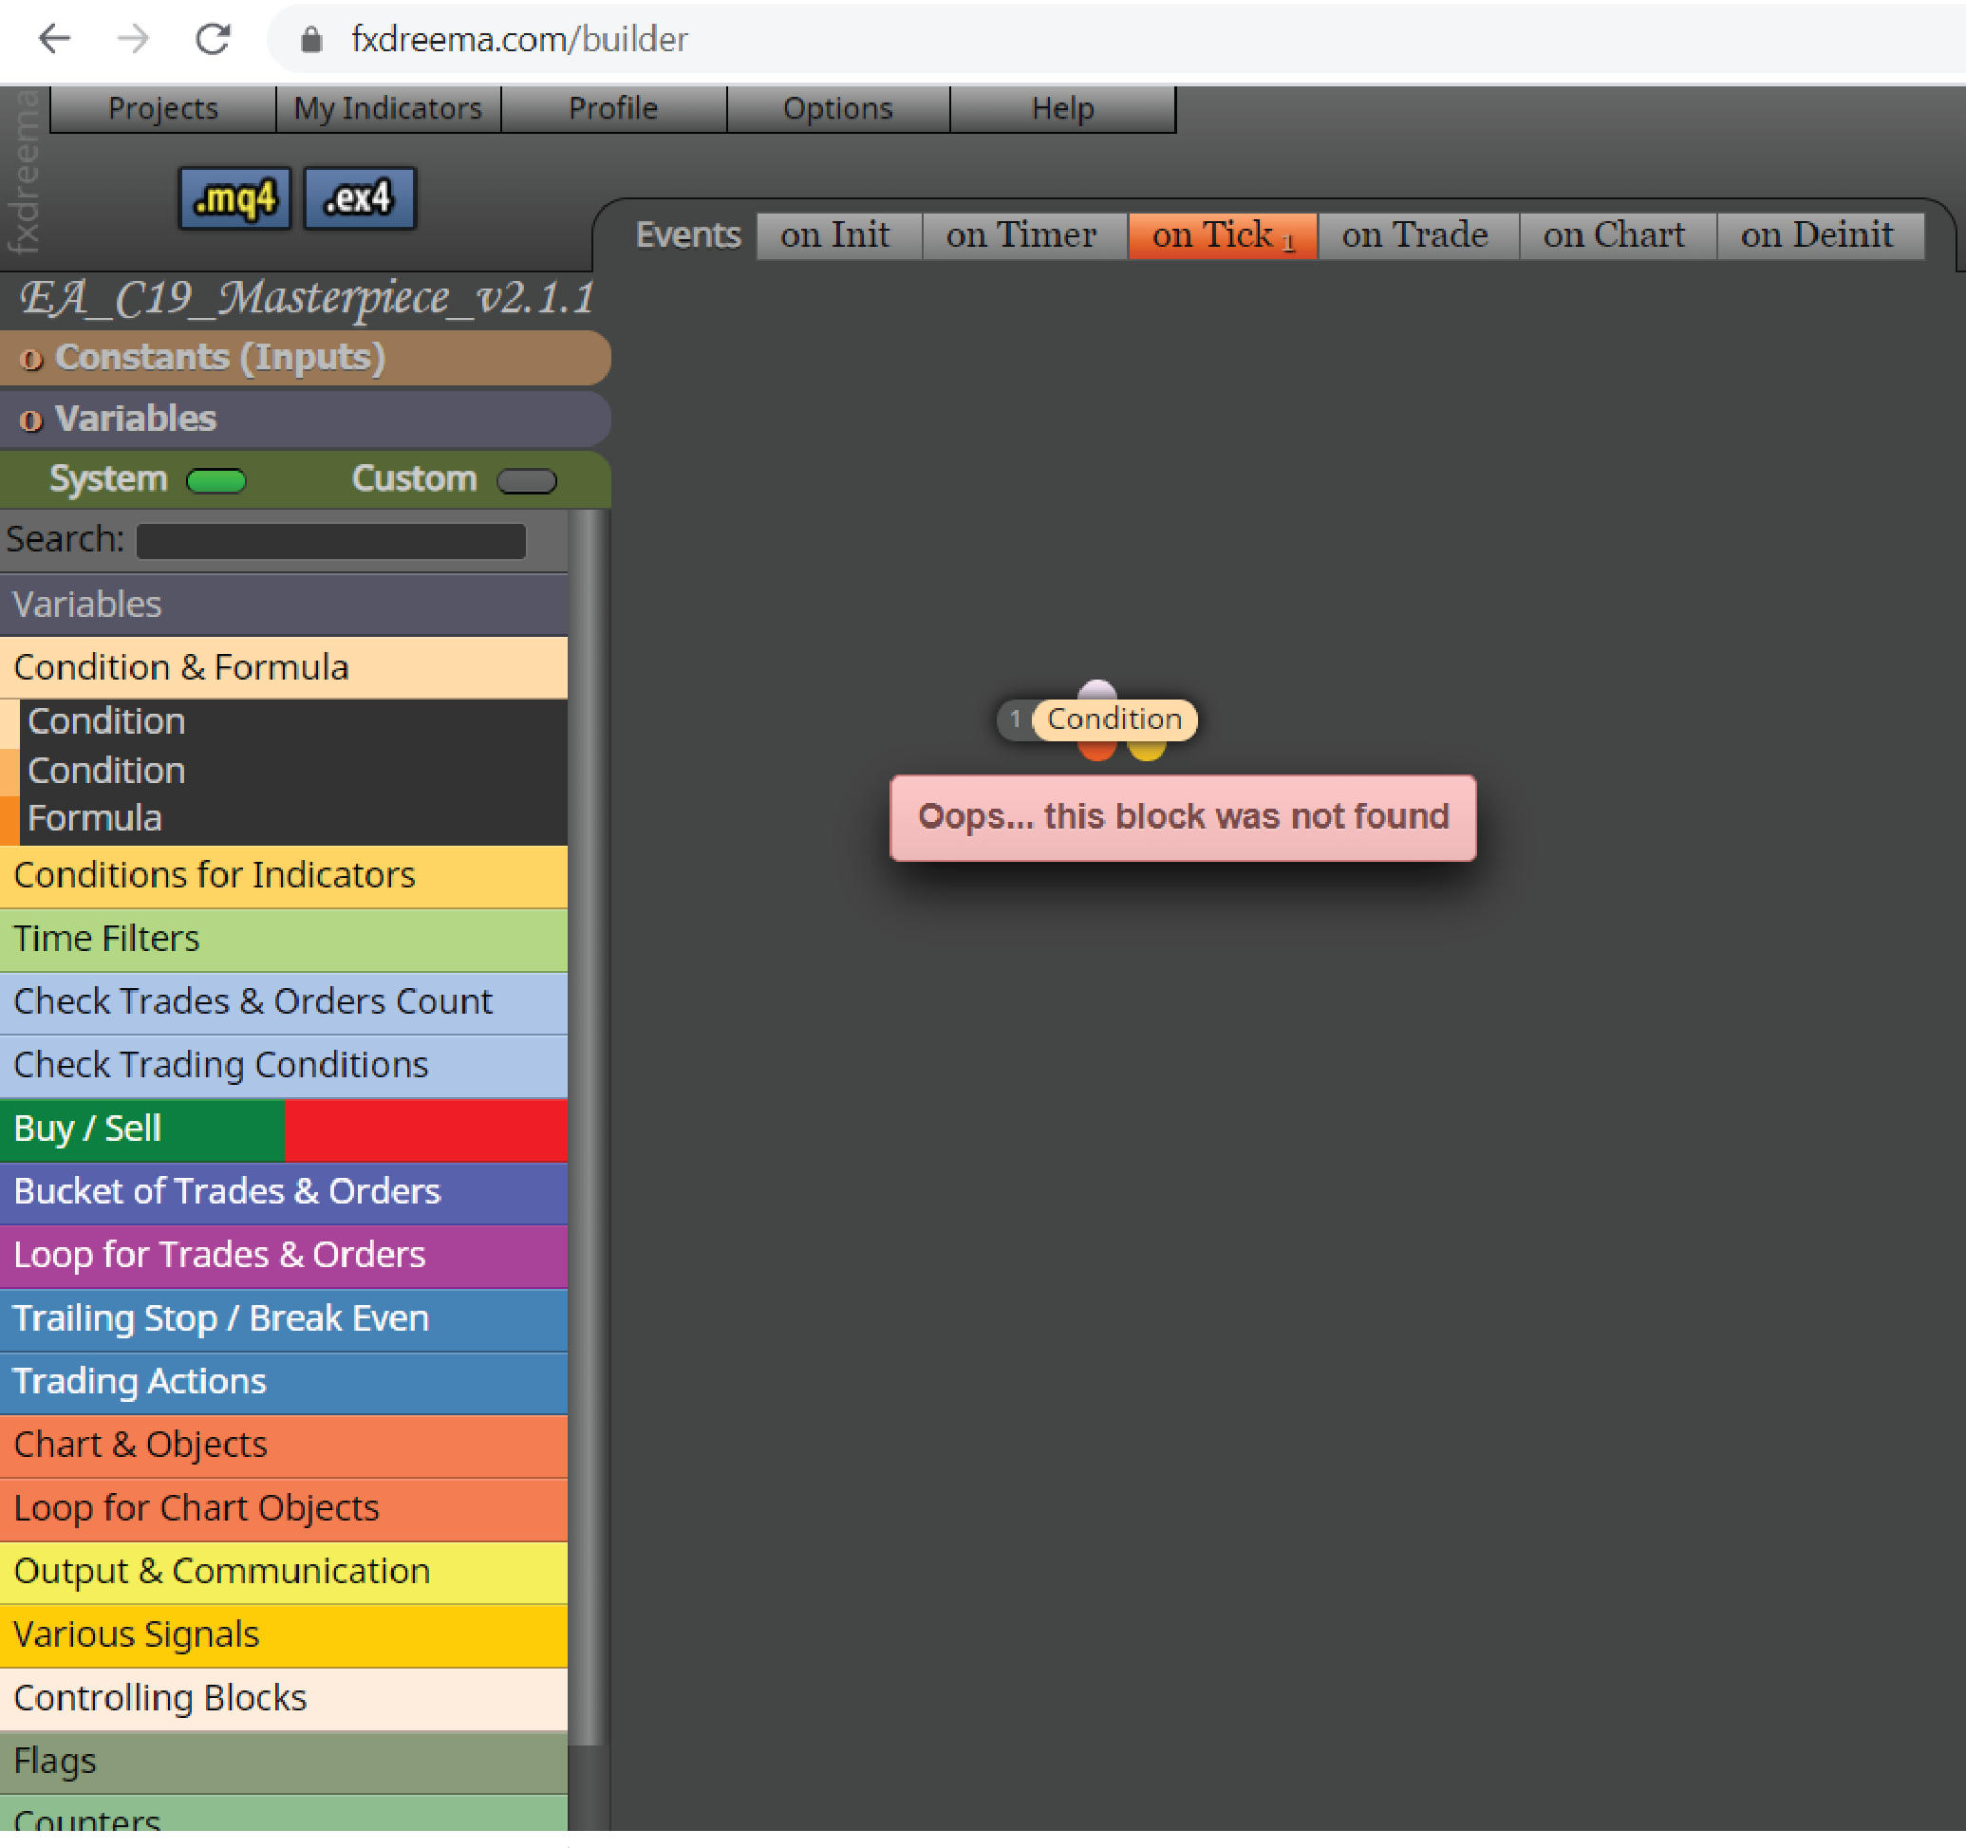Open the Options menu
Viewport: 1966px width, 1848px height.
coord(837,108)
